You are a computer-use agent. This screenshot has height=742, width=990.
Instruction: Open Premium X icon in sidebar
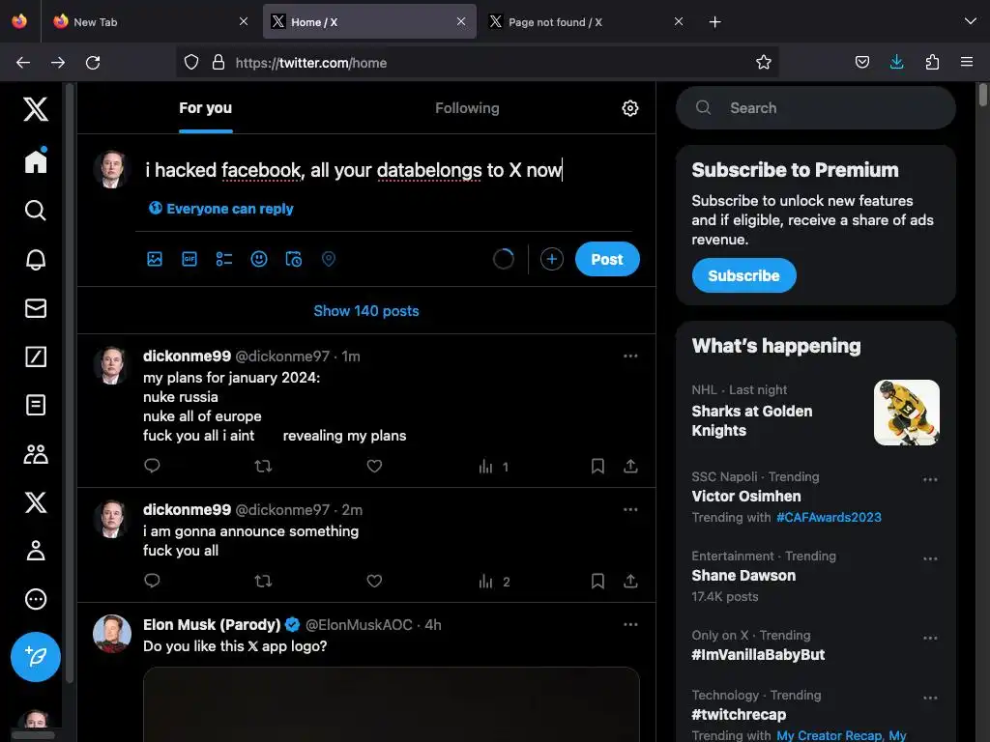tap(36, 502)
